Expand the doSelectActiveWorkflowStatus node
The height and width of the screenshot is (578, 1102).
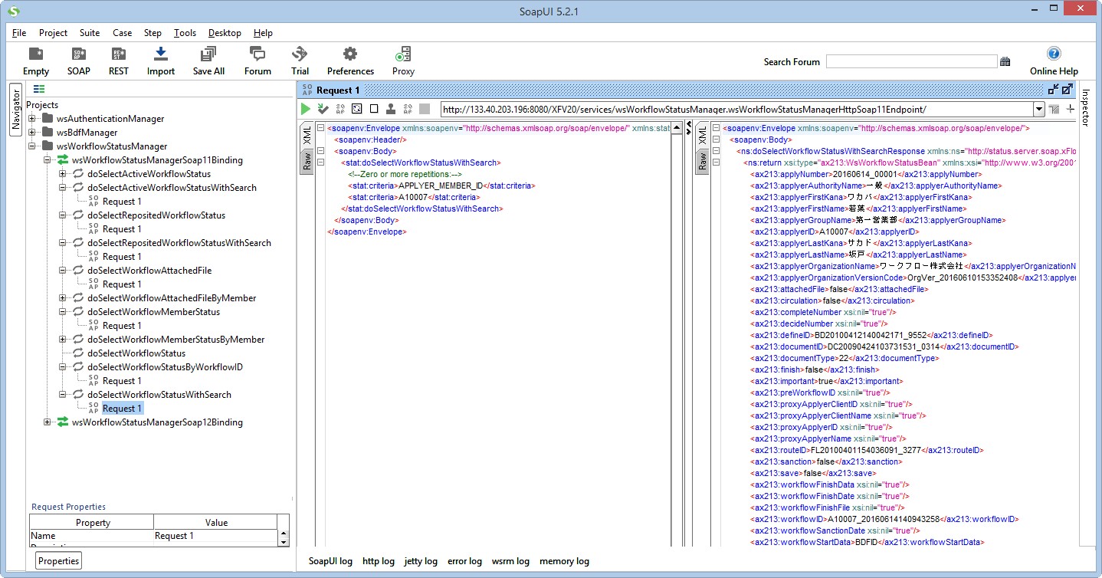(64, 173)
